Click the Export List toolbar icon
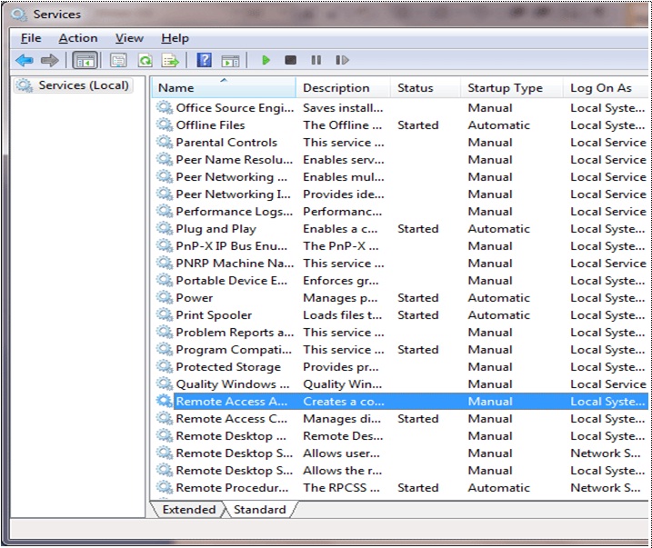 (170, 61)
